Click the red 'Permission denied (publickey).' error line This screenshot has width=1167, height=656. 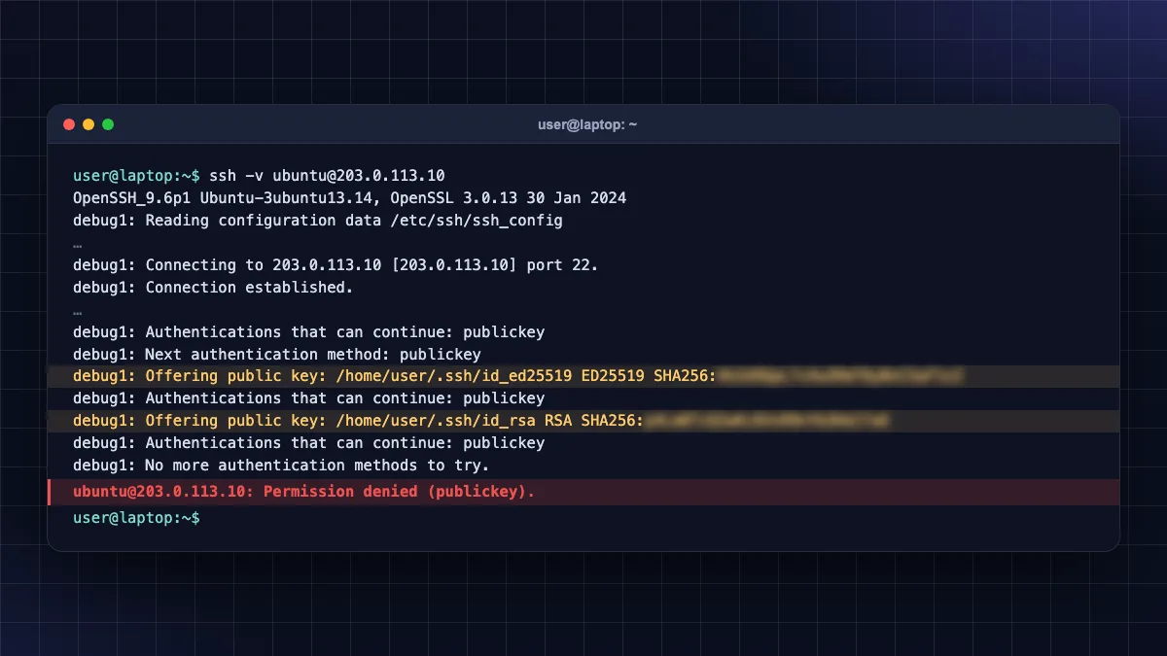(x=583, y=492)
